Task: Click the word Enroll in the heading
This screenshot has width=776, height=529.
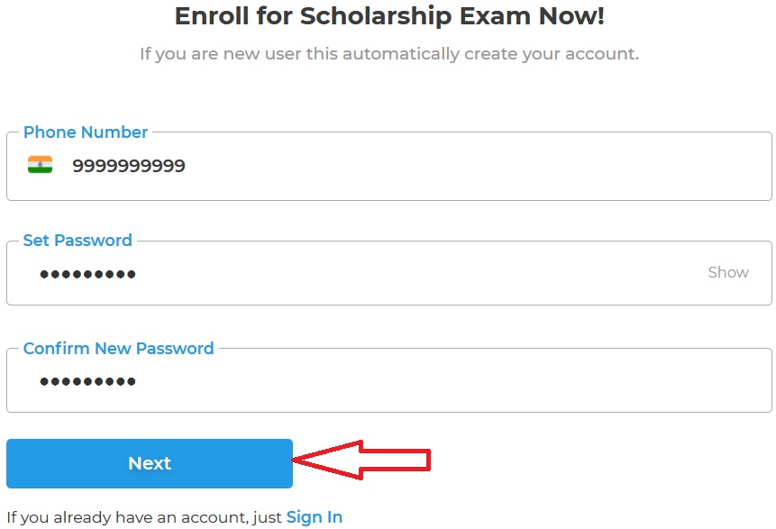Action: 205,16
